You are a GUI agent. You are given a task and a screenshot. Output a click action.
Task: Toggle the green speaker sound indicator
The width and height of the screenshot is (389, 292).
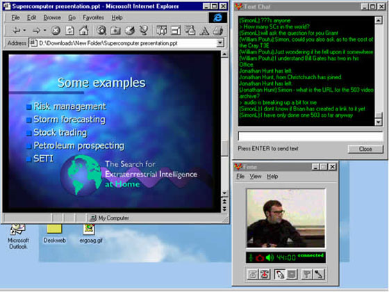pyautogui.click(x=270, y=257)
